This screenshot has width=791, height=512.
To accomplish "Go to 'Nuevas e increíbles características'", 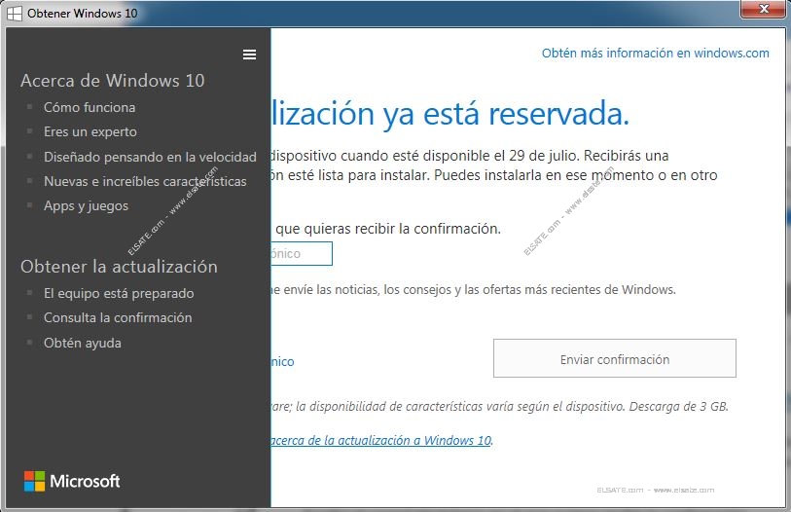I will 145,181.
